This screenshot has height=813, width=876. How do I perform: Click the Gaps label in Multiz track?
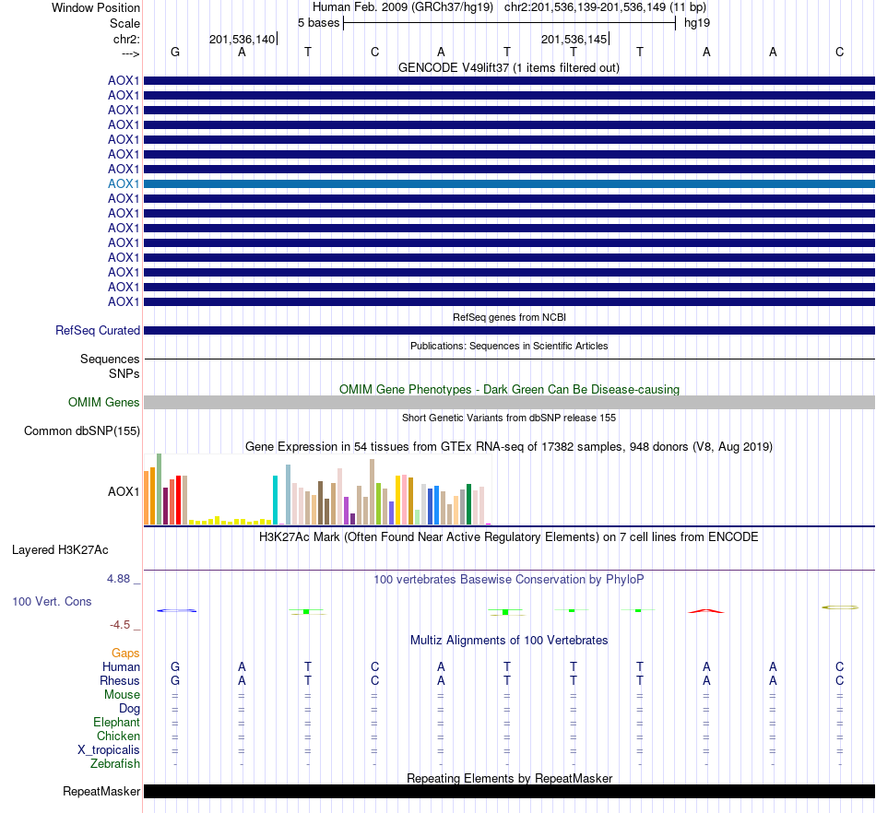click(125, 654)
